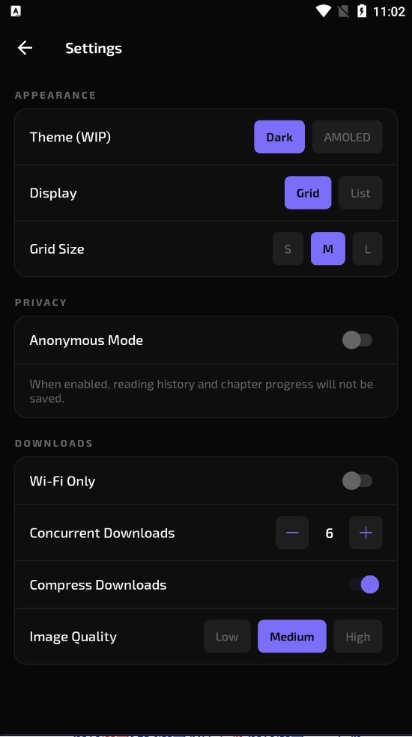The width and height of the screenshot is (412, 737).
Task: Select the AMOLED theme
Action: (347, 137)
